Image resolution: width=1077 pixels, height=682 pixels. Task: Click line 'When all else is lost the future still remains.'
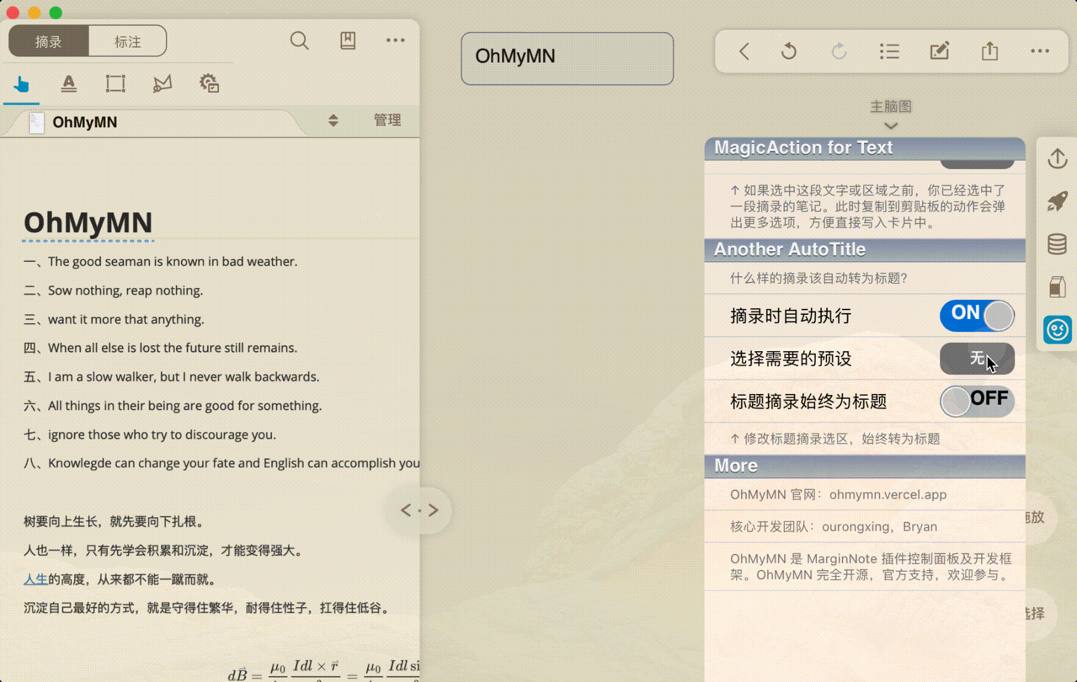(173, 348)
